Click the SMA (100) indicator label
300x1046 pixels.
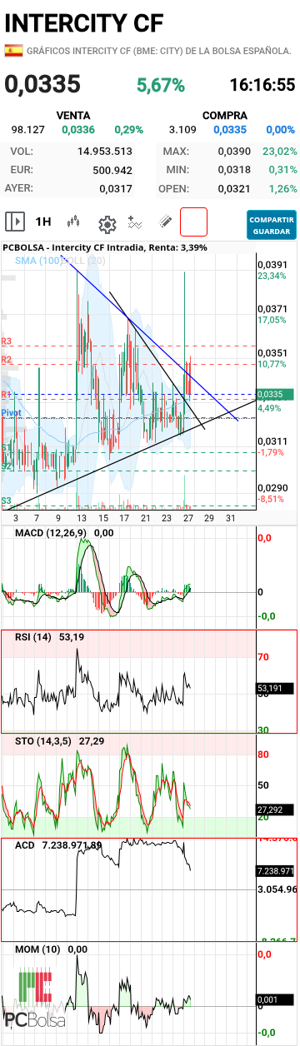click(x=37, y=261)
